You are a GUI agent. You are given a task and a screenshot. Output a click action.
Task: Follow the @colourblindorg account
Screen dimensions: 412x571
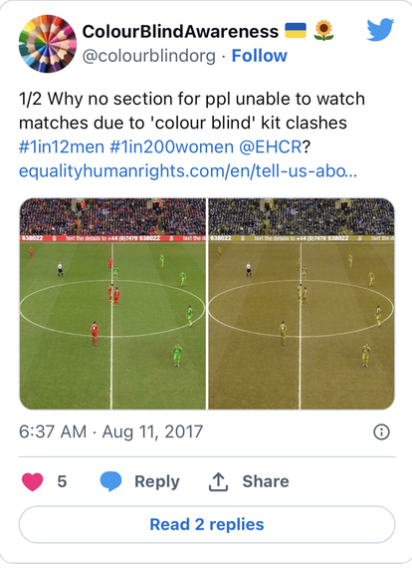[x=260, y=56]
